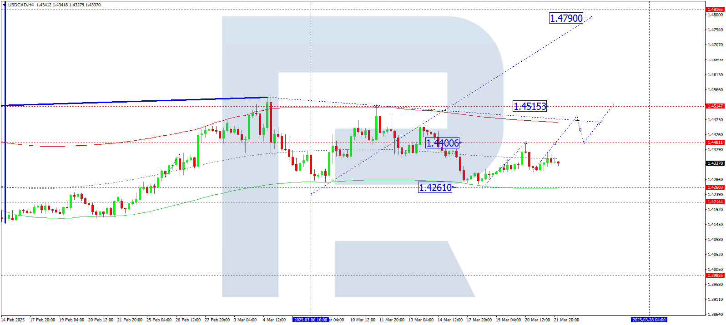Screen dimensions: 726x325
Task: Click the red 1.39855 price axis tag
Action: tap(714, 276)
